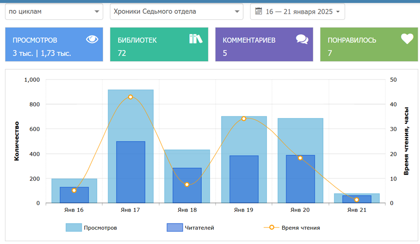Click the light blue Просмотров legend swatch
The image size is (420, 244).
(74, 227)
